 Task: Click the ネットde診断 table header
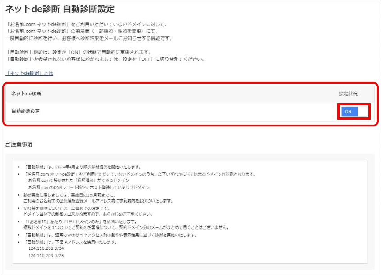click(x=26, y=94)
